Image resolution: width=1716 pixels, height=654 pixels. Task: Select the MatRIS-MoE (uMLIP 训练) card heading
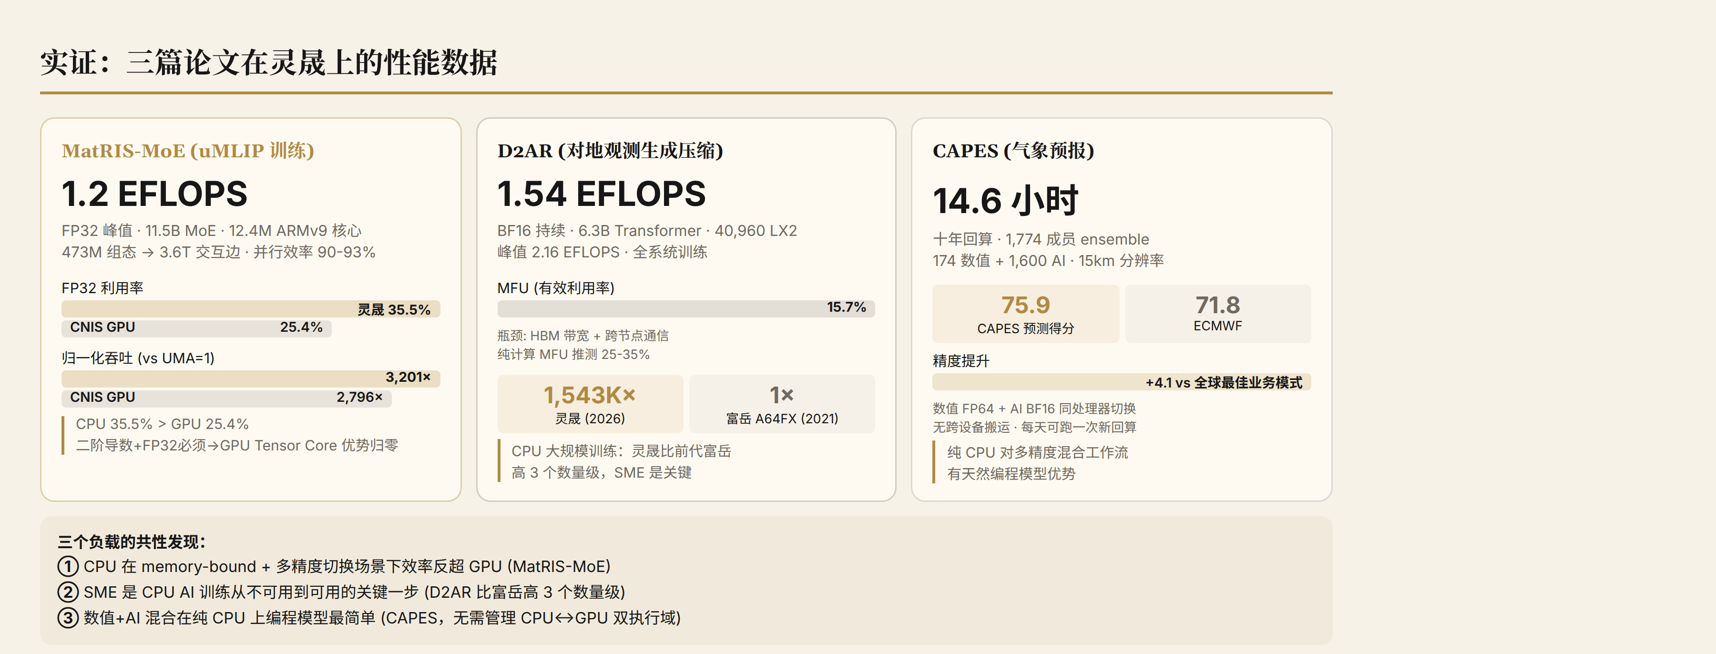point(188,151)
